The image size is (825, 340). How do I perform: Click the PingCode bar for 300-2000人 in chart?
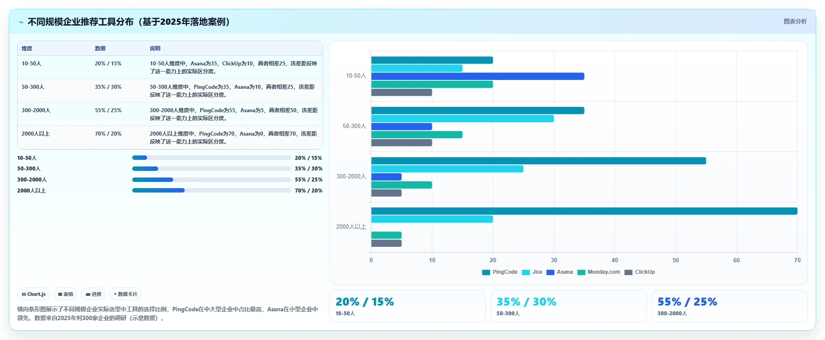pos(539,161)
